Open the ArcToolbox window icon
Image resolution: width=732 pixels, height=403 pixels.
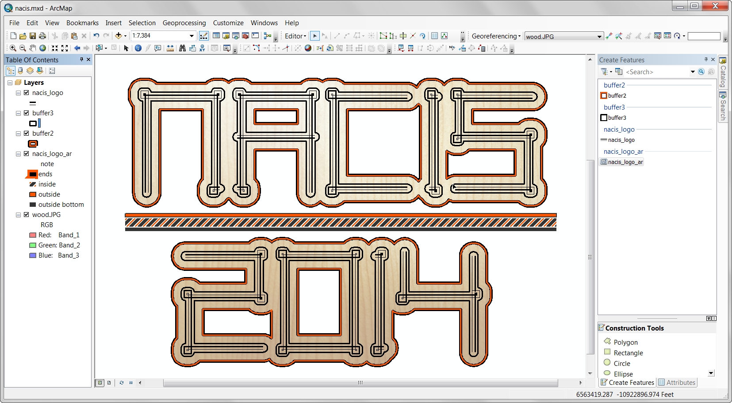click(245, 36)
